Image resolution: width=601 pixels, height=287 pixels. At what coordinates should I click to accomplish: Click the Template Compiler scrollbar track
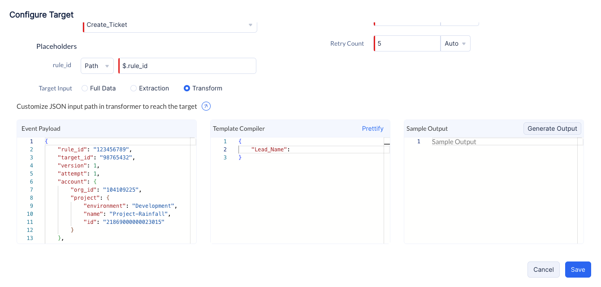pyautogui.click(x=387, y=193)
